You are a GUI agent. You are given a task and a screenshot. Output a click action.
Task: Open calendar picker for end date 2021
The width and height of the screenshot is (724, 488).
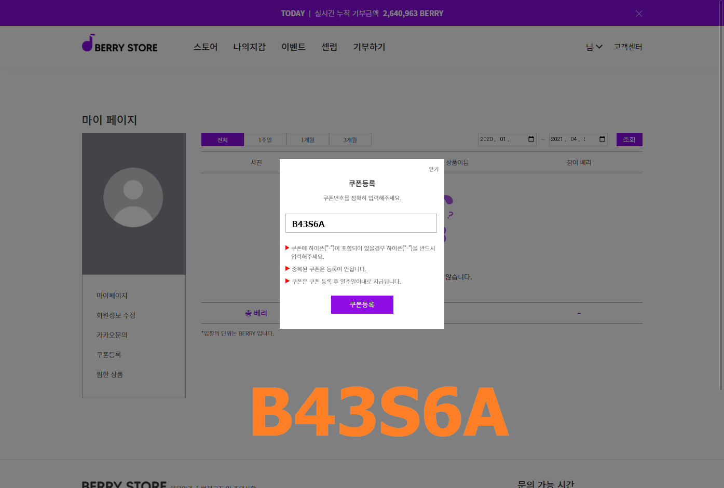602,139
